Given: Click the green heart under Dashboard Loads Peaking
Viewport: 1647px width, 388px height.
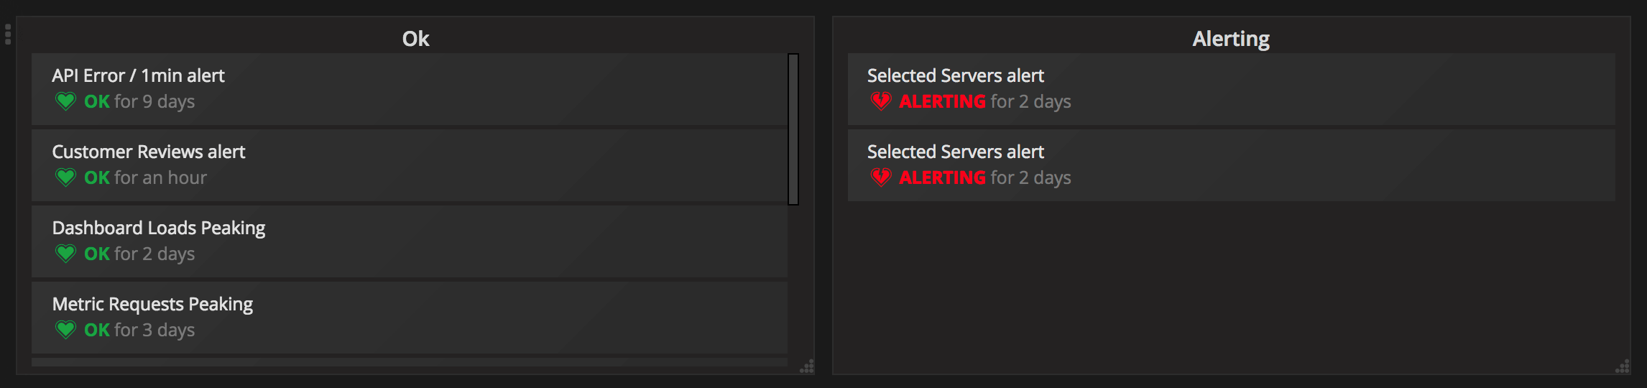Looking at the screenshot, I should point(65,254).
